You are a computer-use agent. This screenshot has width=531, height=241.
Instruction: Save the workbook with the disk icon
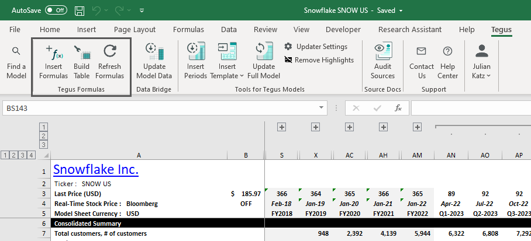(x=80, y=11)
